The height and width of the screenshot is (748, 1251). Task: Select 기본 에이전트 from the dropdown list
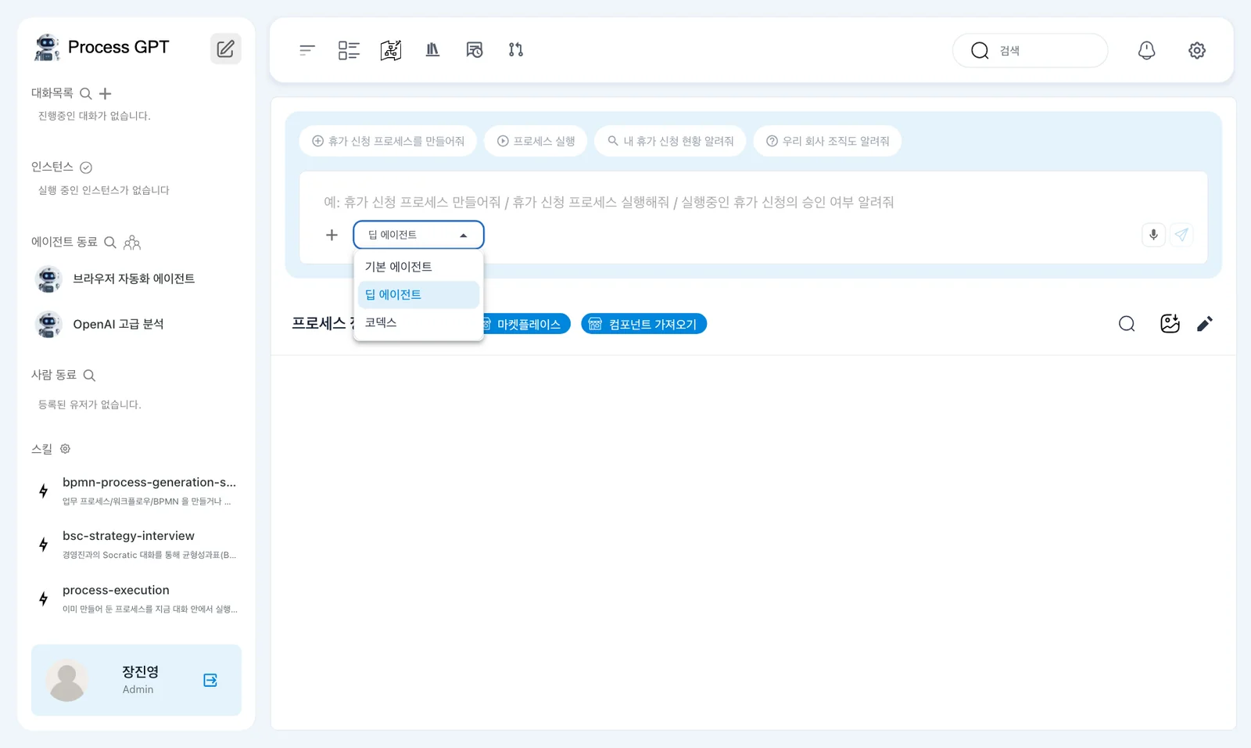coord(418,267)
